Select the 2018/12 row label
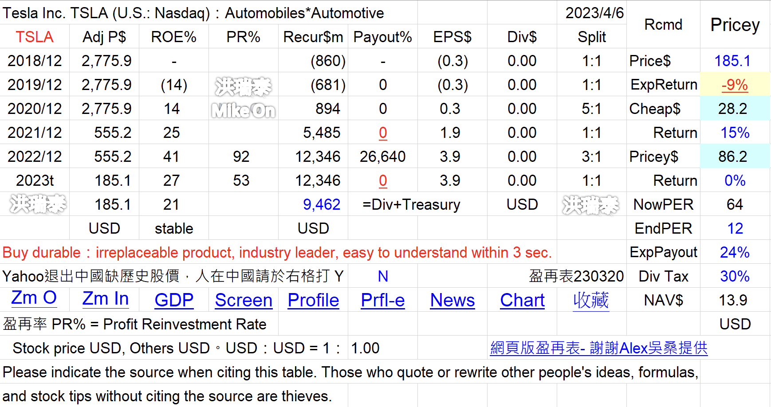Screen dimensions: 771x407 [x=35, y=61]
